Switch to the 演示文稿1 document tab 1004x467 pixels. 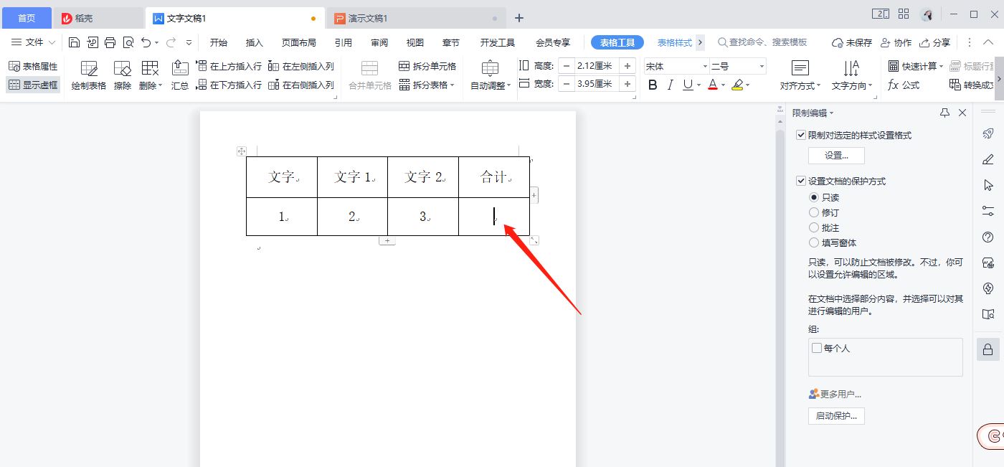415,18
